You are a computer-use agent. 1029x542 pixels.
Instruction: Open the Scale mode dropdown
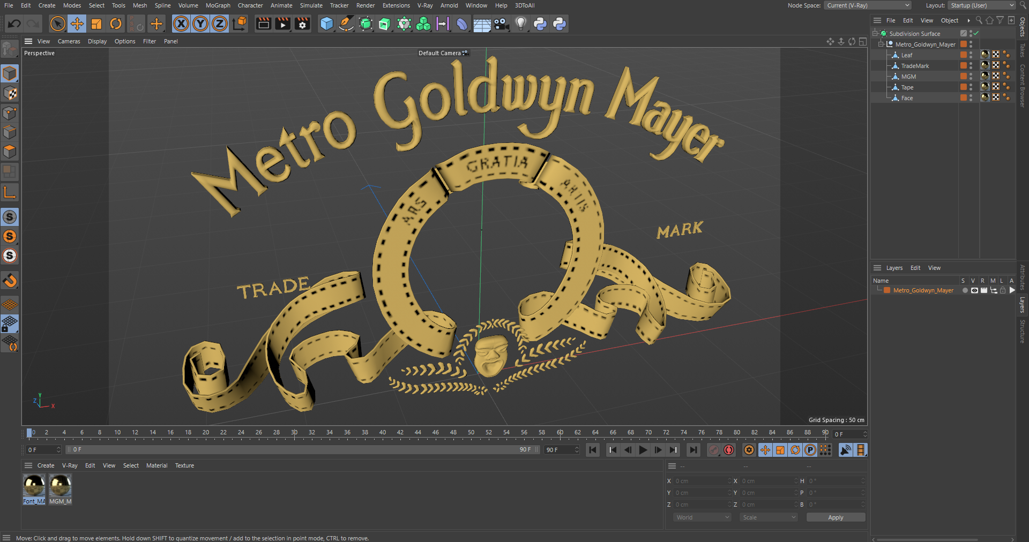[x=769, y=517]
